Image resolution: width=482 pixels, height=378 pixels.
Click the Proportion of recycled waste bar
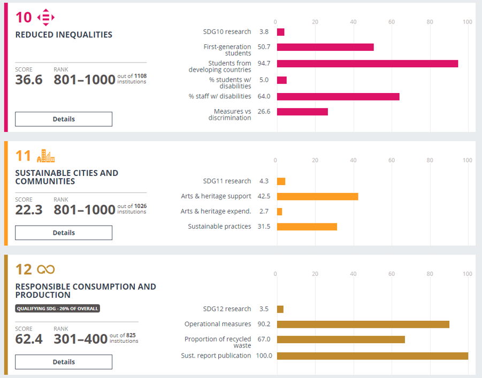click(341, 340)
